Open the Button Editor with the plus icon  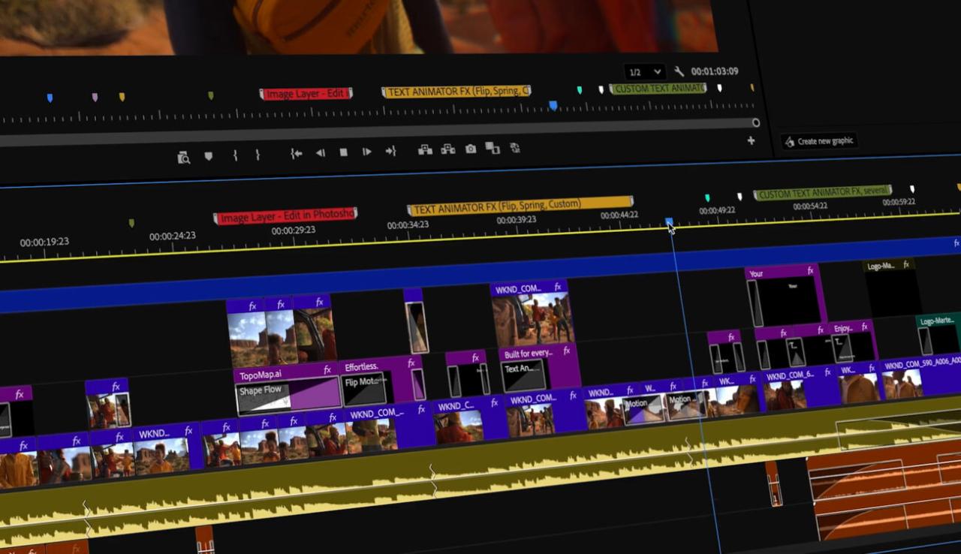pyautogui.click(x=749, y=140)
